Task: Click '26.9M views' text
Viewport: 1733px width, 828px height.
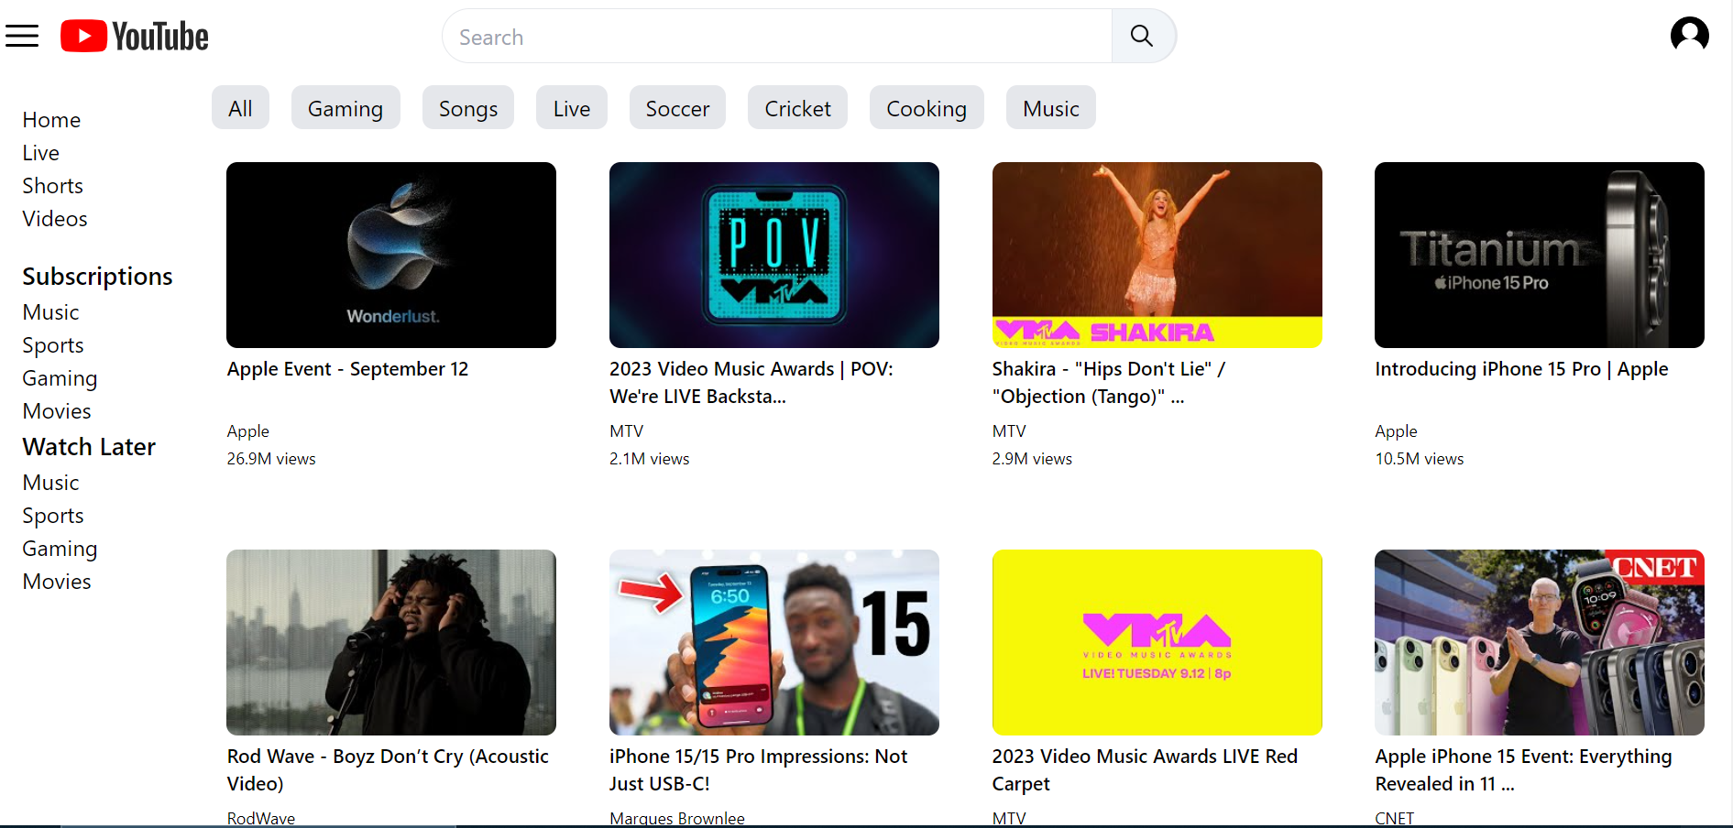Action: (271, 459)
